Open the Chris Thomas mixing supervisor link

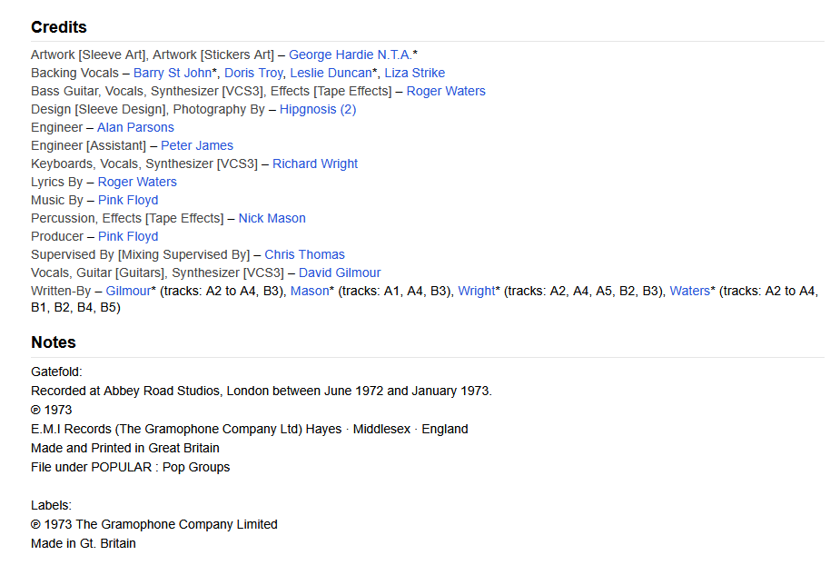304,254
